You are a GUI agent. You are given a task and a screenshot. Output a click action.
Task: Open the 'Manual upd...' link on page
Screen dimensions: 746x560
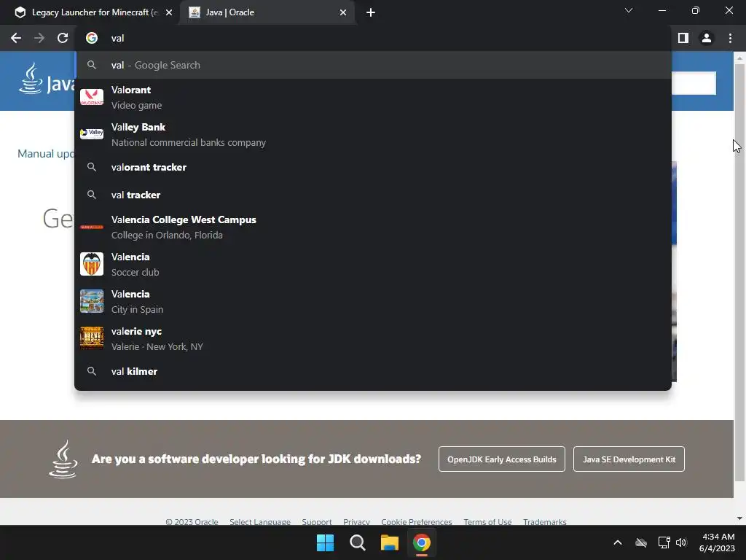(x=46, y=154)
